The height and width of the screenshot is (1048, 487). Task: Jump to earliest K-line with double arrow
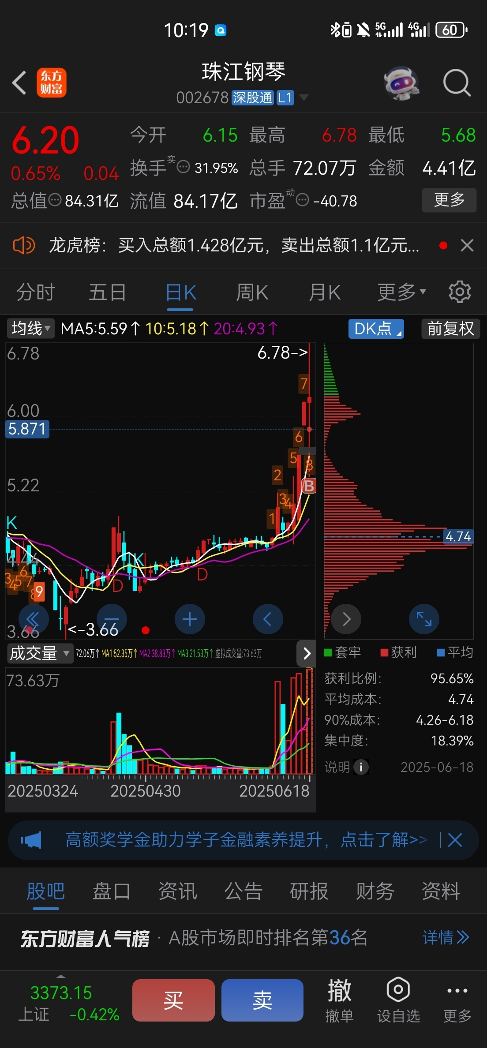coord(33,619)
